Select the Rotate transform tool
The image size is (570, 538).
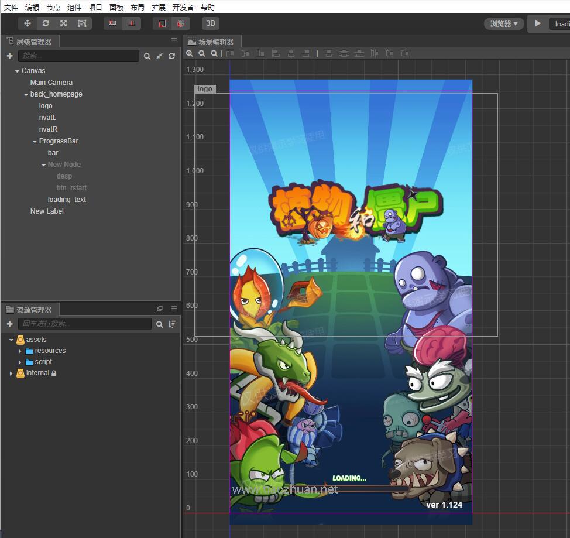click(46, 23)
